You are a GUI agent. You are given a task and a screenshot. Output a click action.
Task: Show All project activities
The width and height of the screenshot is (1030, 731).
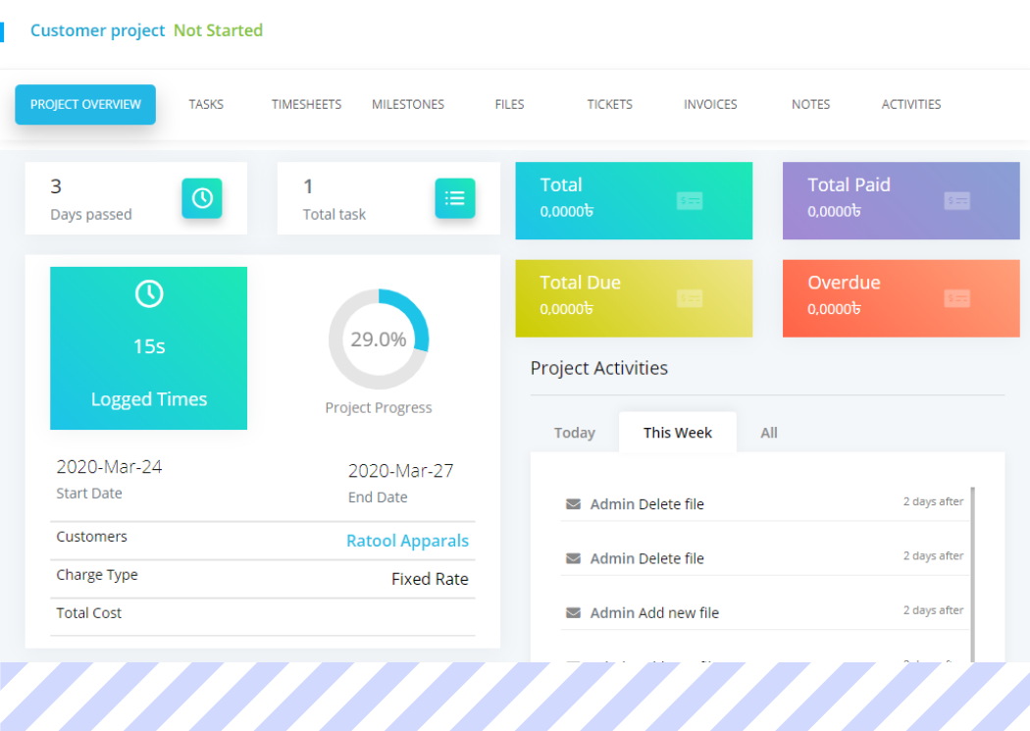coord(769,433)
